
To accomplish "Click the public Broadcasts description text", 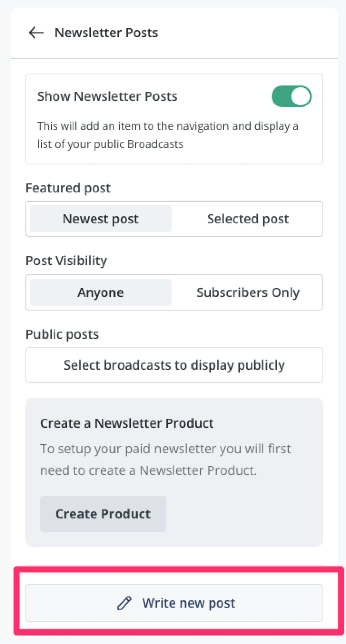I will pos(167,135).
